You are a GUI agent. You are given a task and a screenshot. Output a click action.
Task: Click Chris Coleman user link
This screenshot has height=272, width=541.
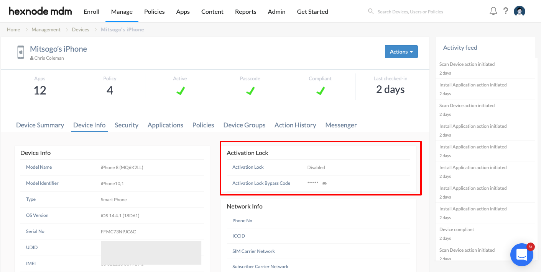(49, 58)
